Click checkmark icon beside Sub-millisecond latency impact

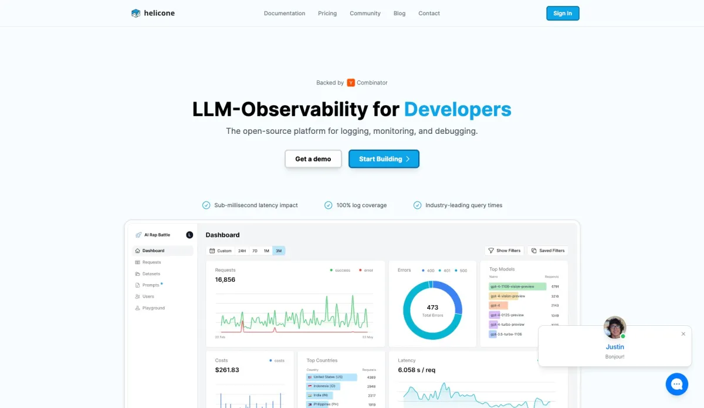(x=206, y=205)
